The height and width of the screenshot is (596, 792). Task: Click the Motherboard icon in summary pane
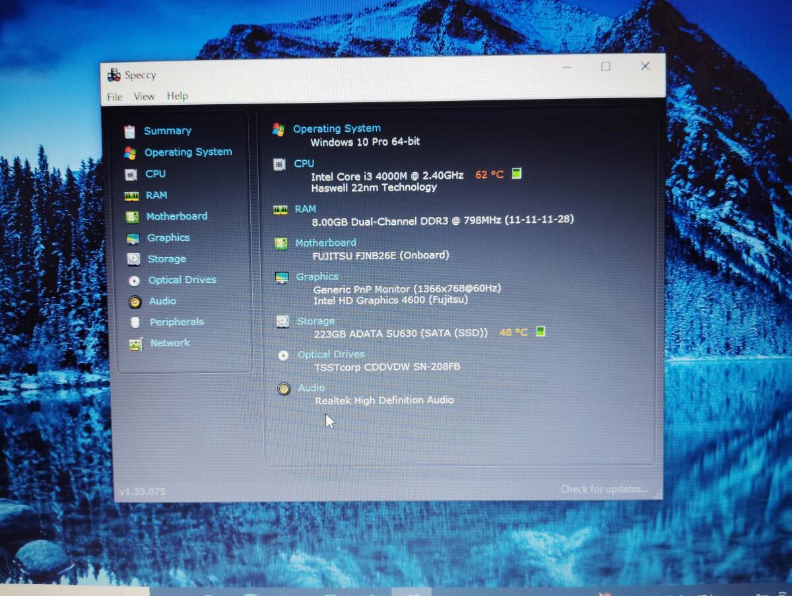281,244
